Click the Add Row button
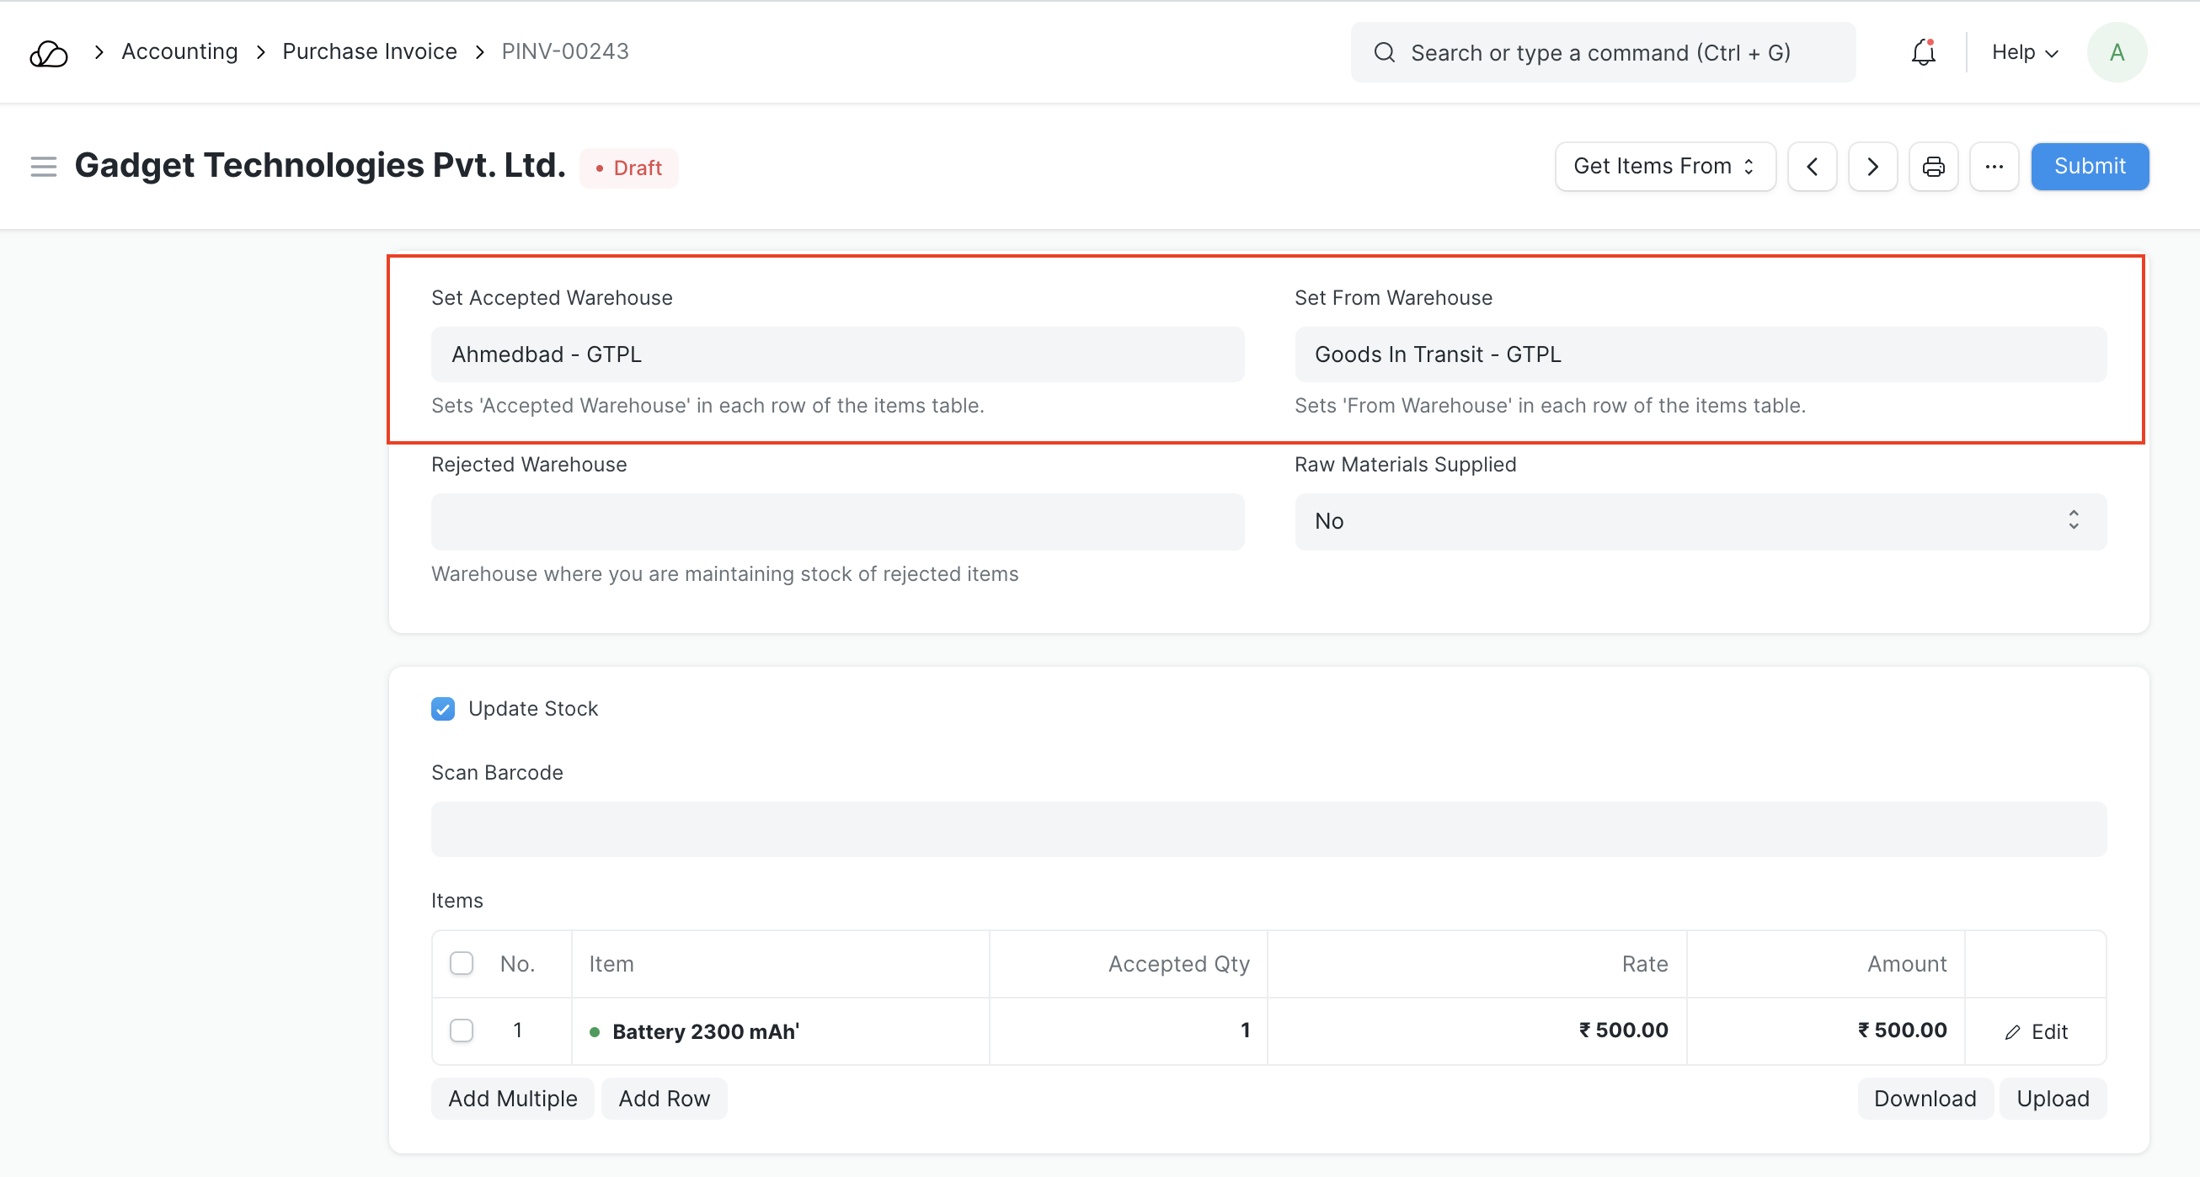The height and width of the screenshot is (1177, 2200). point(664,1099)
